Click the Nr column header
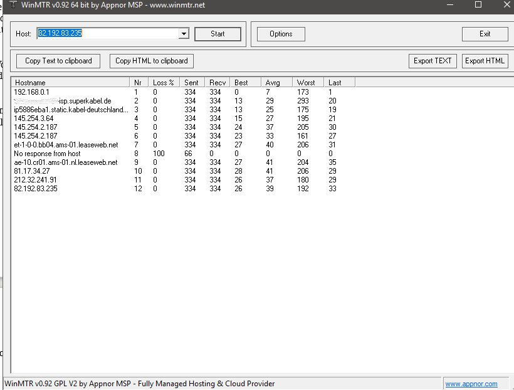The image size is (514, 390). click(x=139, y=83)
